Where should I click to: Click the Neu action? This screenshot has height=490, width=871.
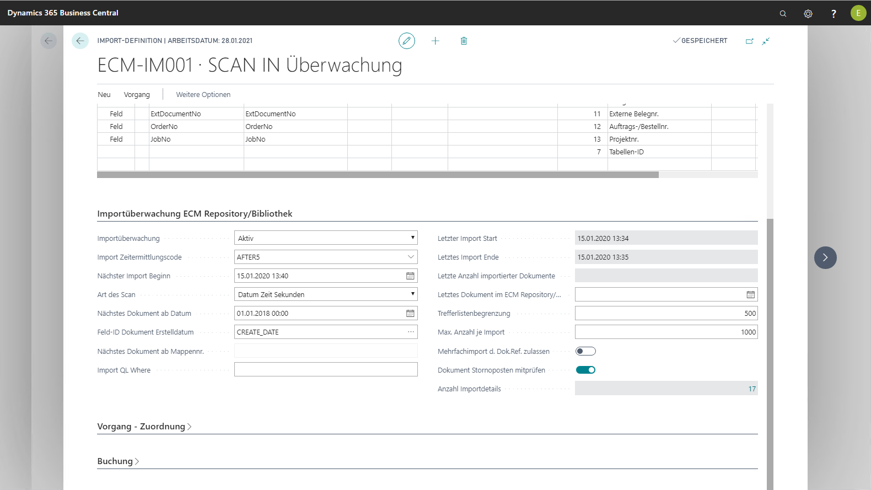click(104, 95)
